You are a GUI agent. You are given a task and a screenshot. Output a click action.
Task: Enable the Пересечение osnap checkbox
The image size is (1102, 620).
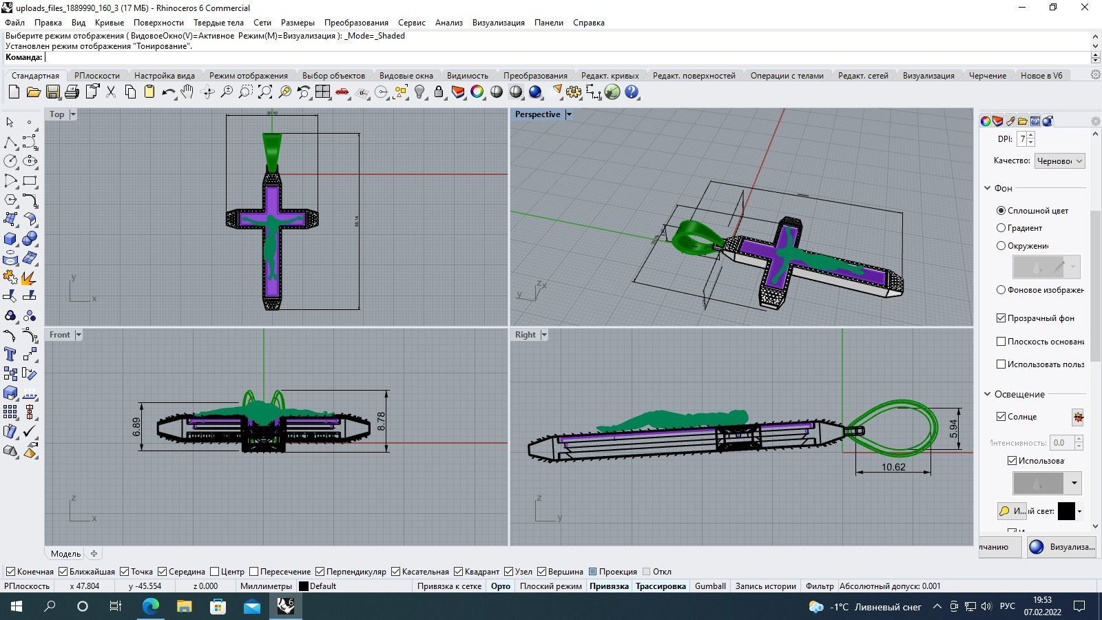(253, 572)
